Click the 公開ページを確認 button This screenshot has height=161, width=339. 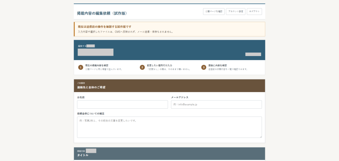click(214, 12)
